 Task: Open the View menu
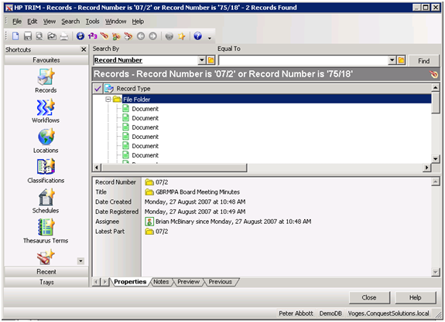tap(50, 22)
